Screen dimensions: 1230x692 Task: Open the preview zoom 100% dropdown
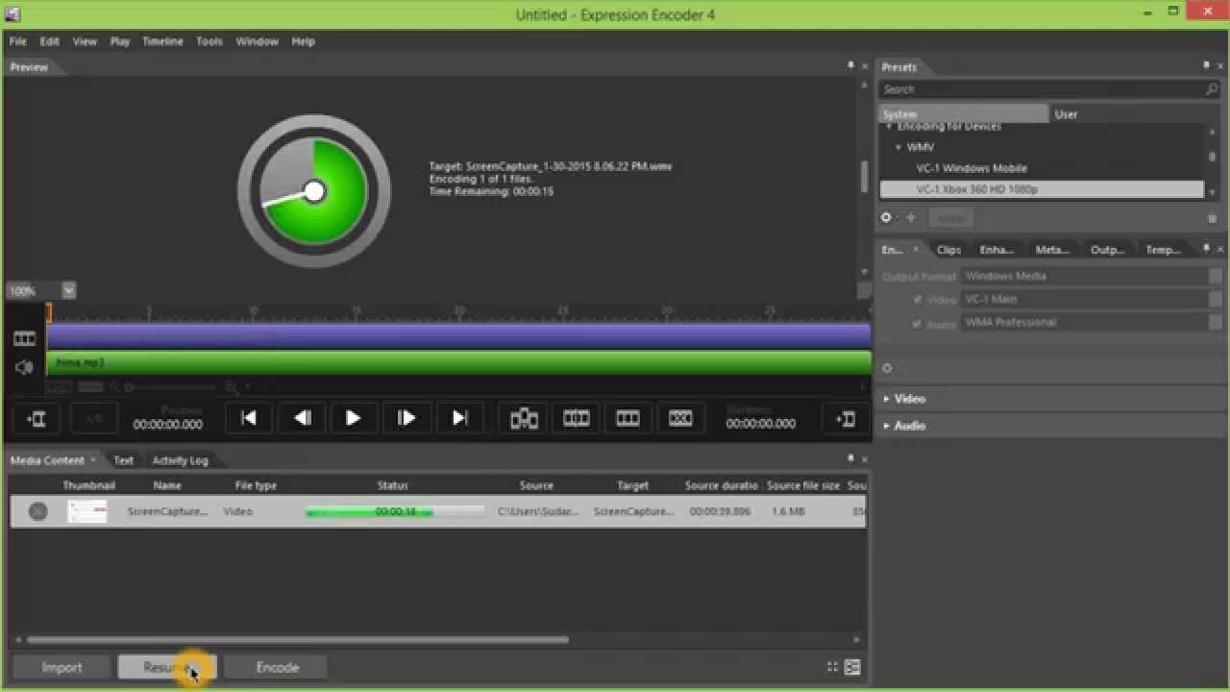click(x=68, y=290)
